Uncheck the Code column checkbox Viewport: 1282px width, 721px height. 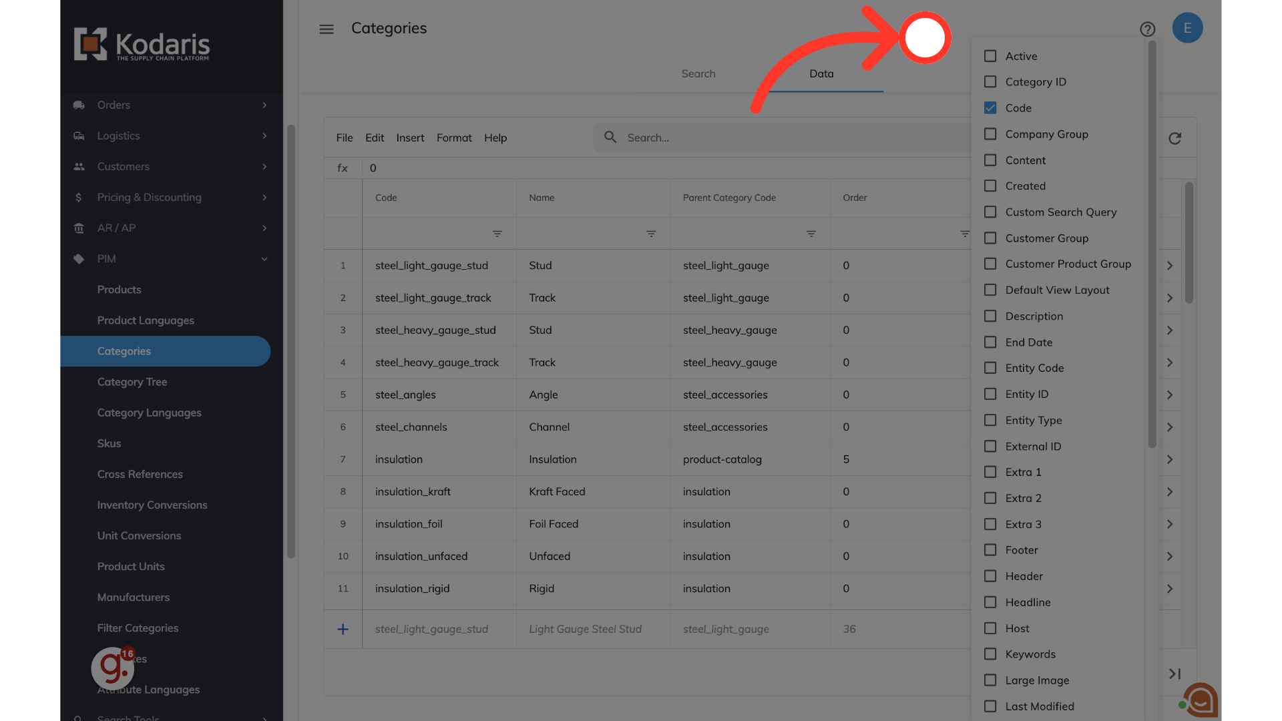(x=990, y=107)
